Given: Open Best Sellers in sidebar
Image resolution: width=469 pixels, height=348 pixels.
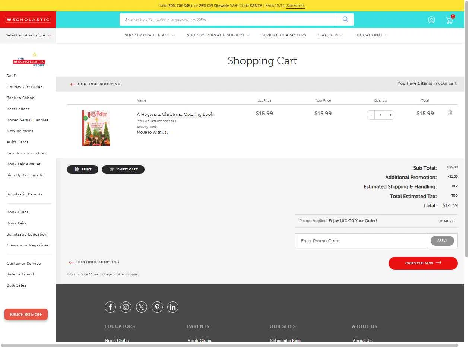Looking at the screenshot, I should click(18, 109).
